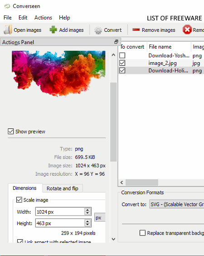Disable the Show preview checkbox
204x256 pixels.
pyautogui.click(x=10, y=132)
